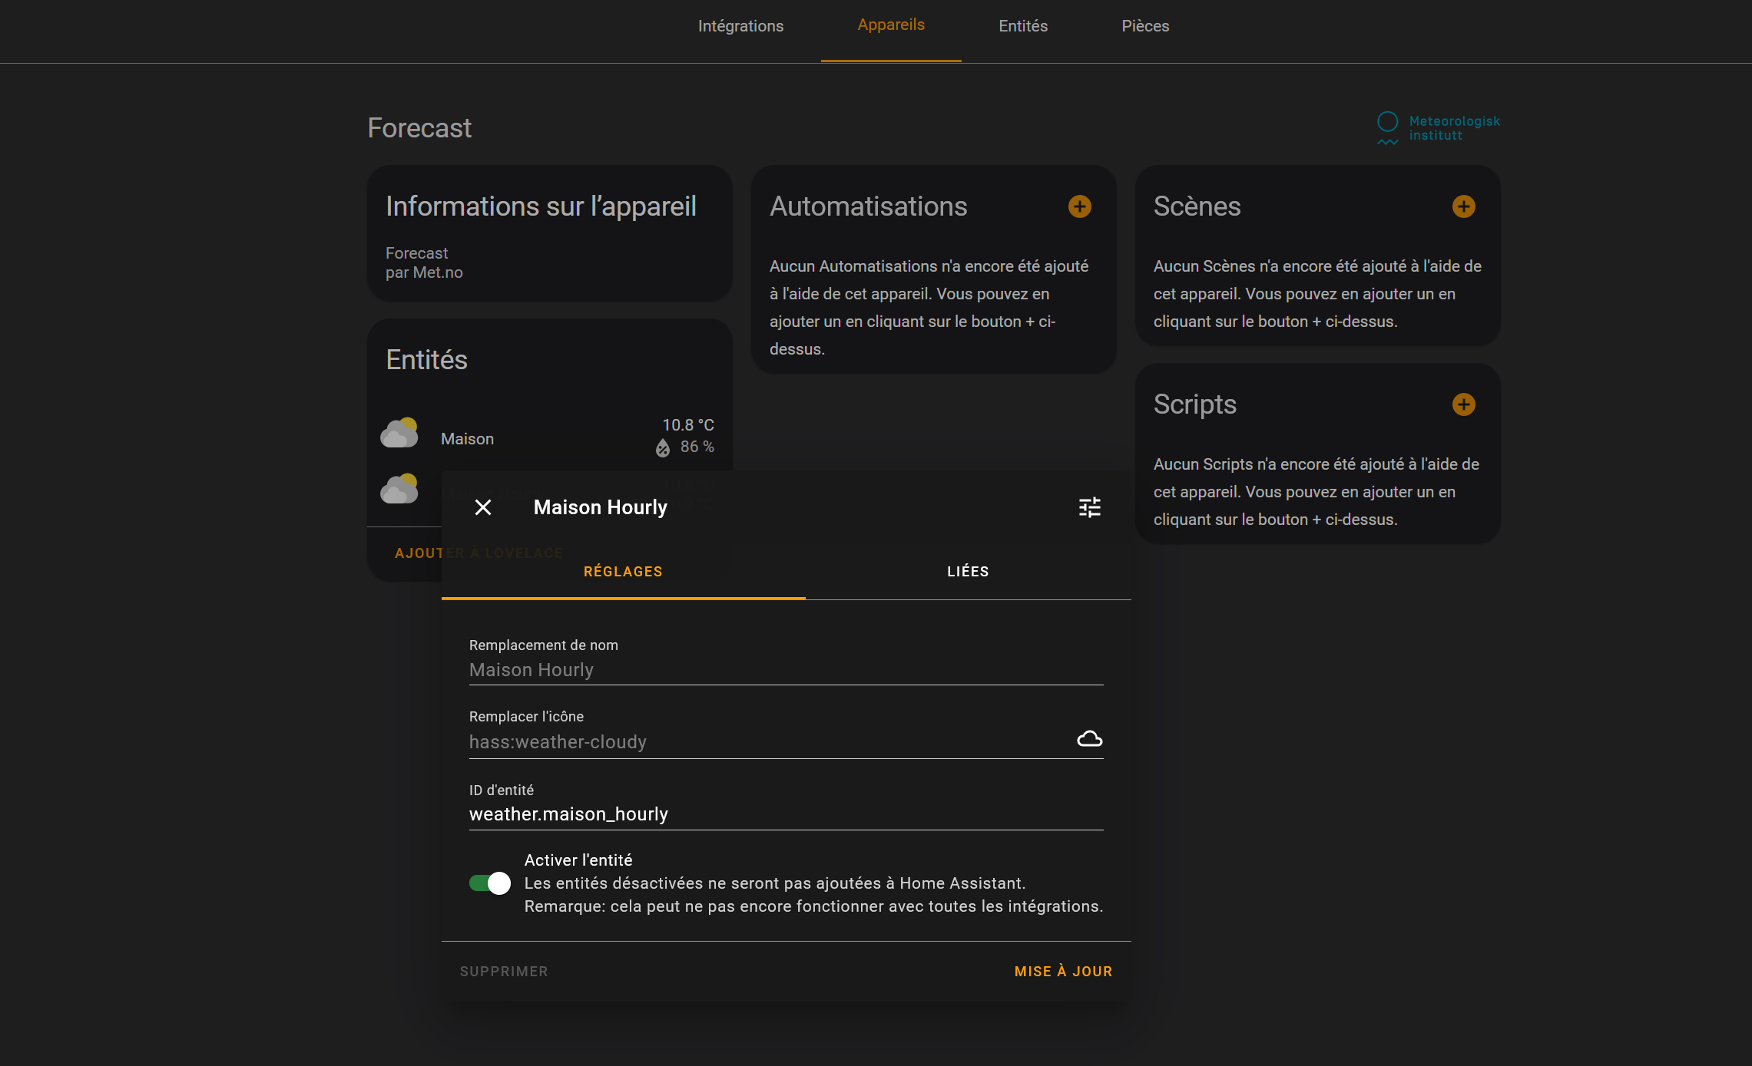The height and width of the screenshot is (1066, 1752).
Task: Close the Maison Hourly dialog
Action: point(483,507)
